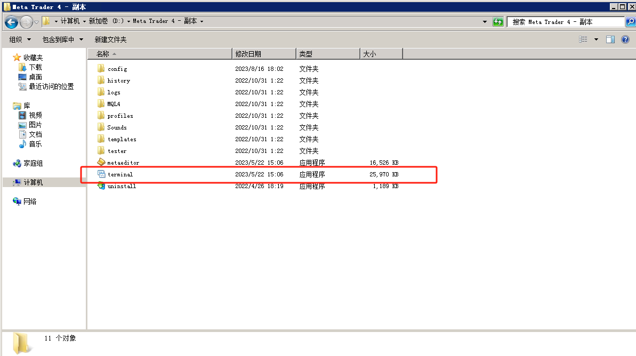Select the profiles folder icon
This screenshot has height=356, width=636.
pos(101,116)
